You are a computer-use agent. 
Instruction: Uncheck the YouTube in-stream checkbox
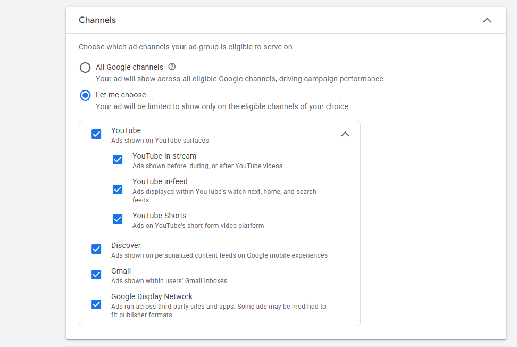coord(118,160)
